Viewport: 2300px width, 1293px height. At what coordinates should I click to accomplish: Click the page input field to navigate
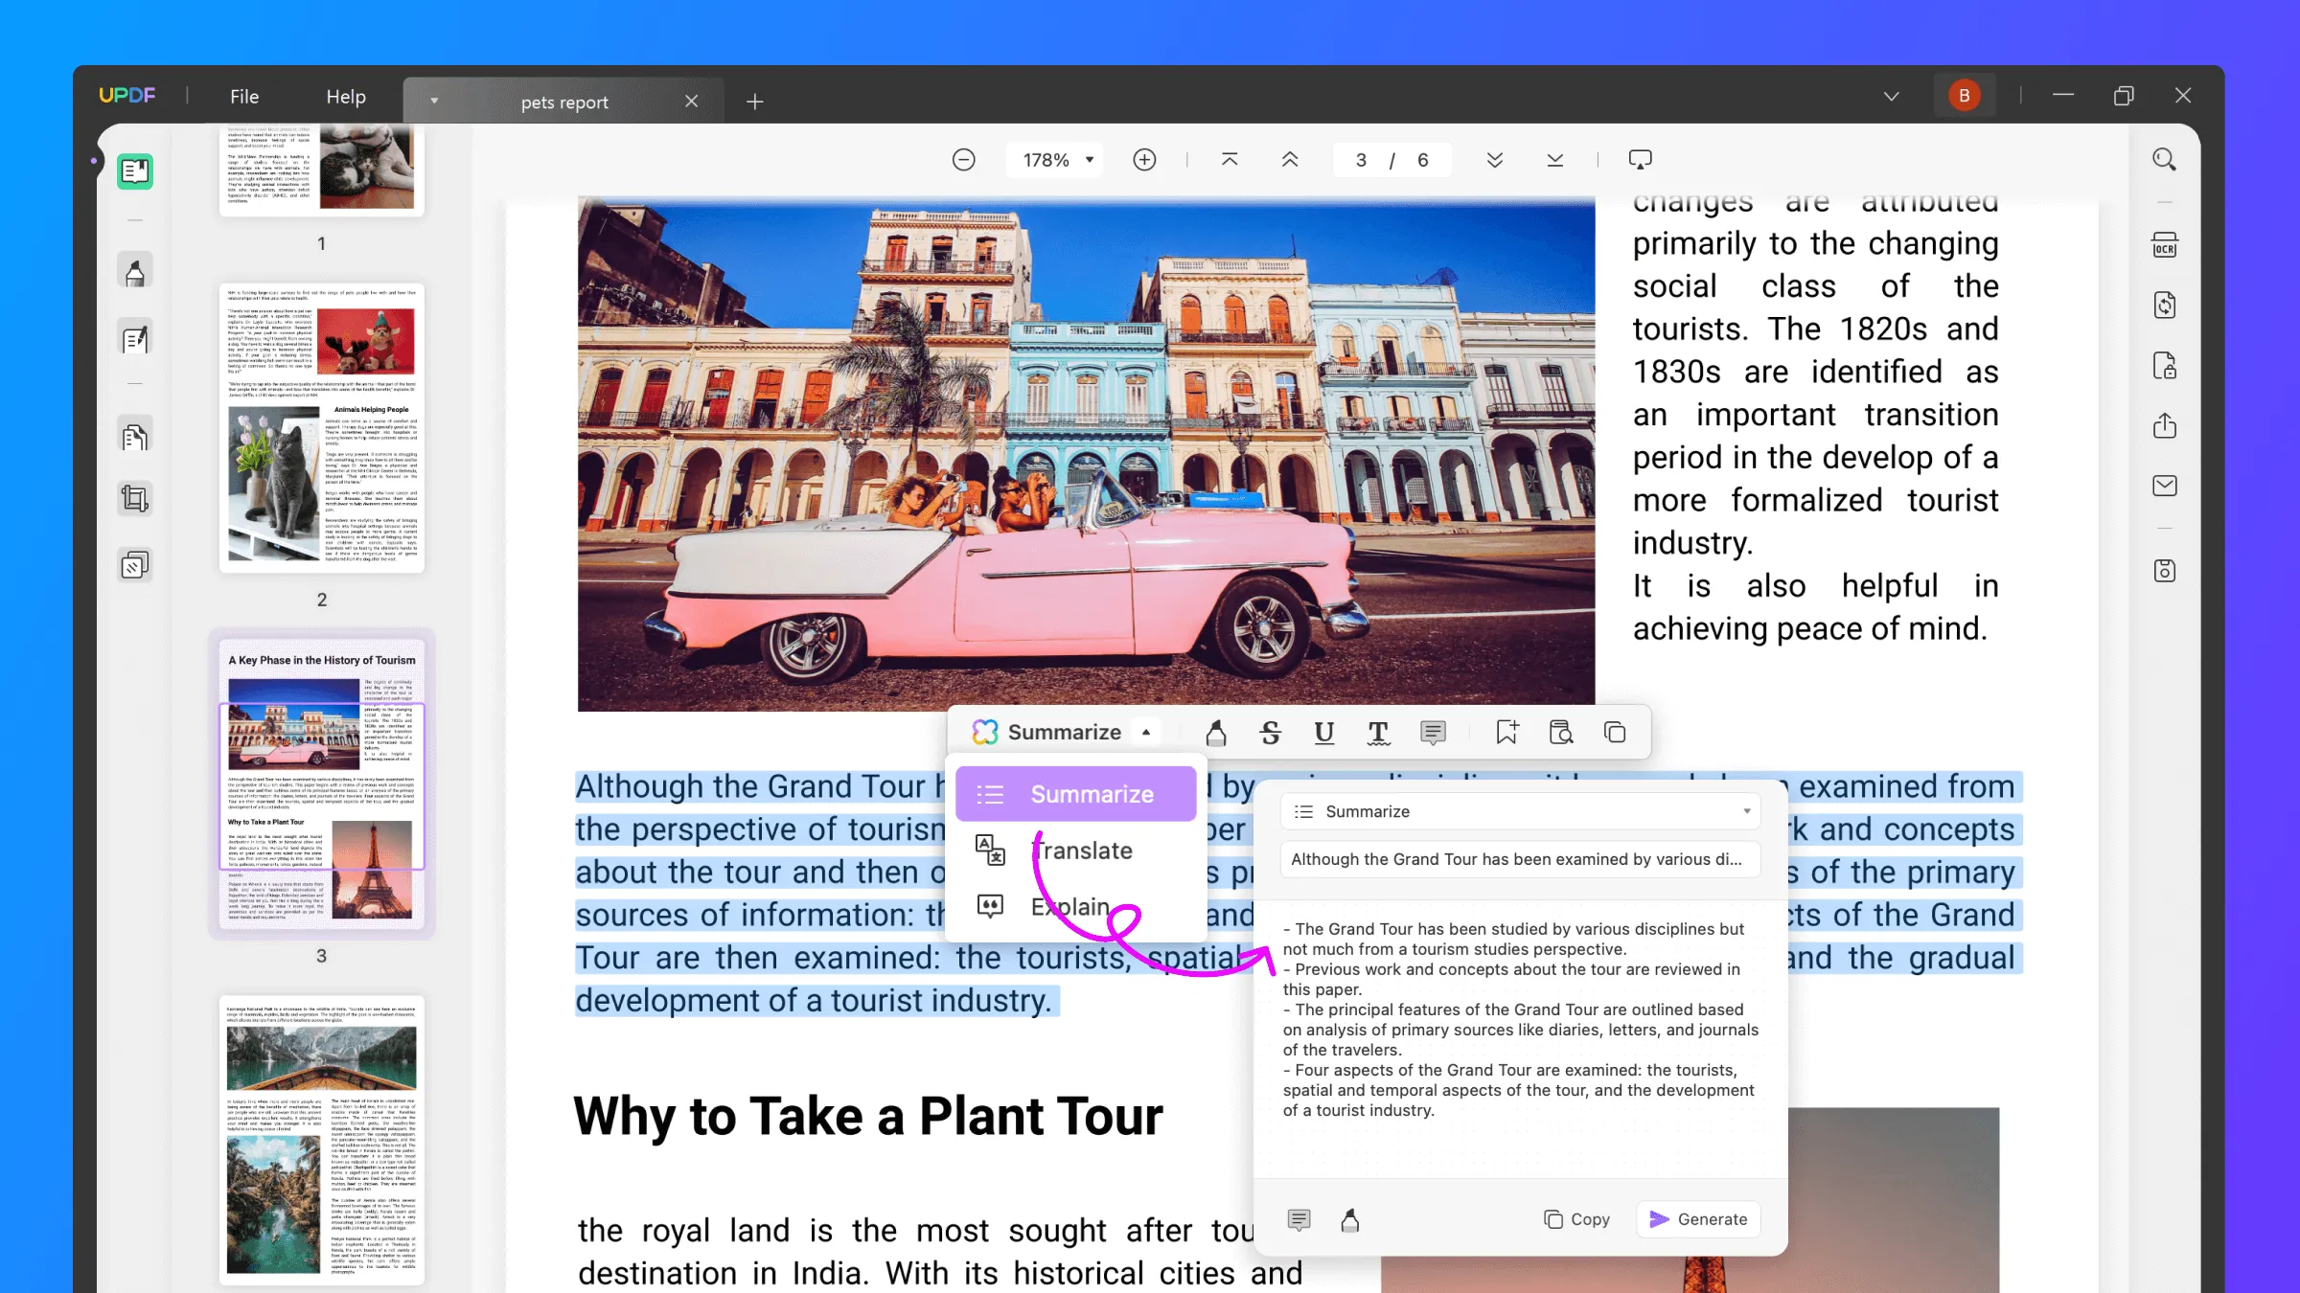pos(1360,159)
